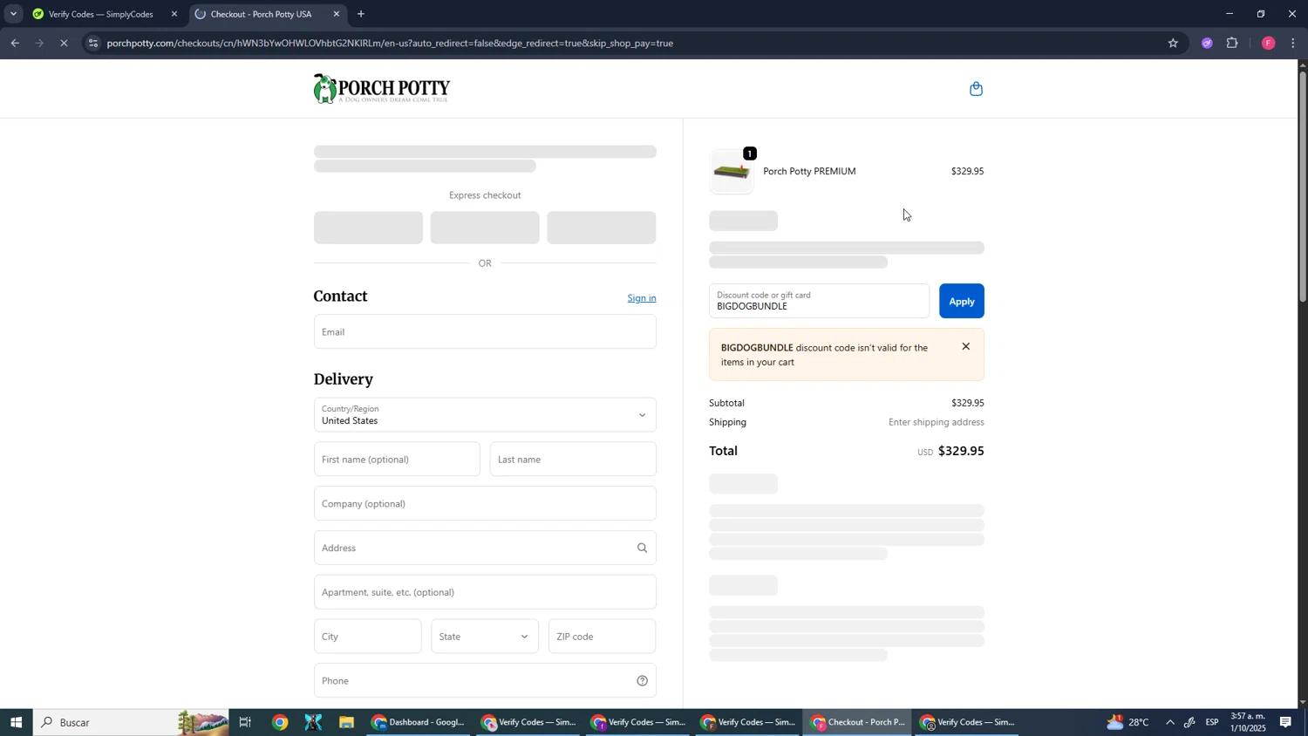This screenshot has height=736, width=1308.
Task: Click the Sign in link
Action: tap(642, 298)
